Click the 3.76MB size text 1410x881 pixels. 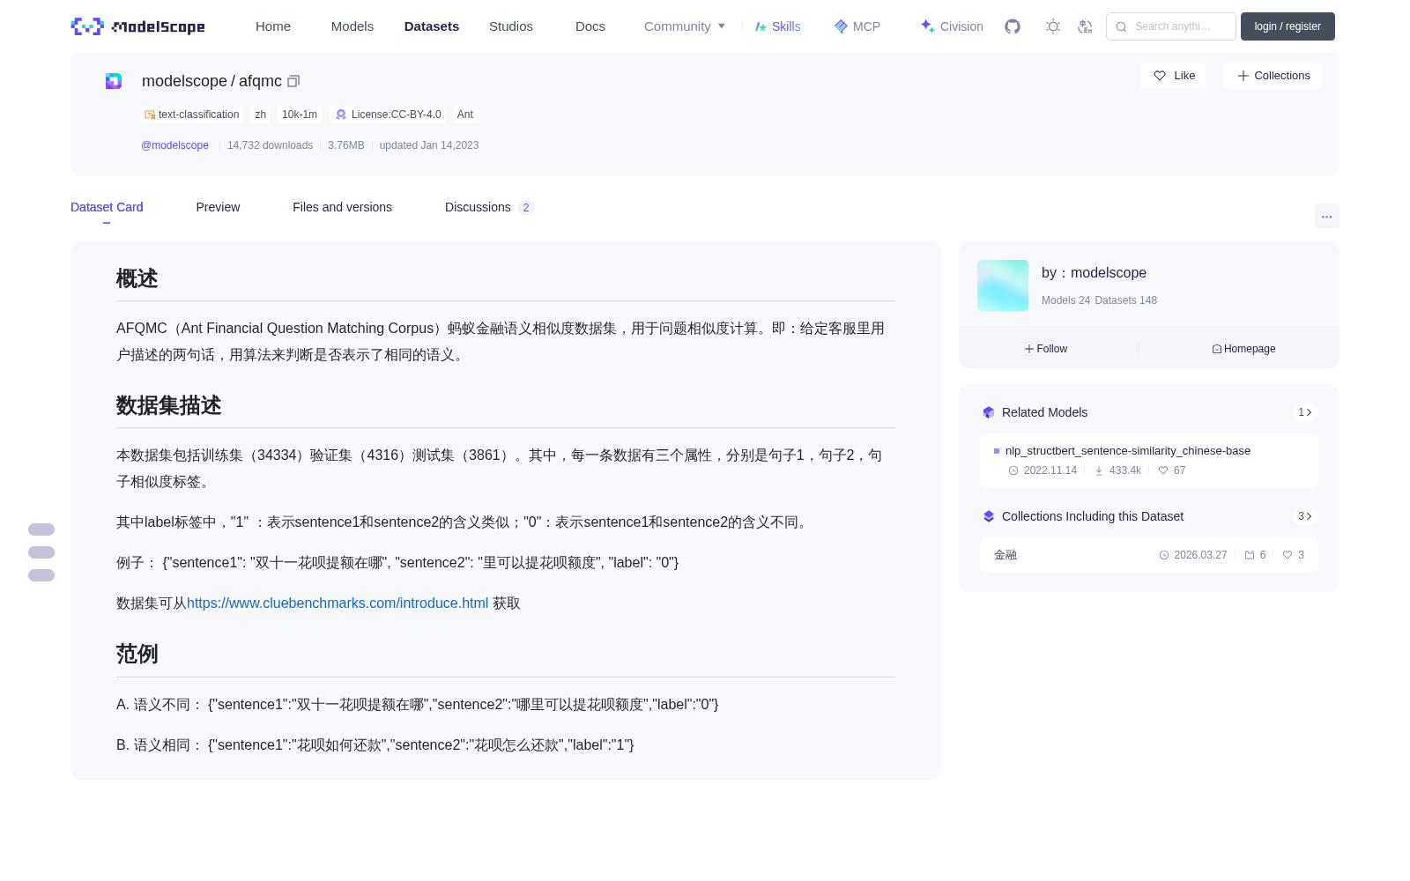(346, 145)
